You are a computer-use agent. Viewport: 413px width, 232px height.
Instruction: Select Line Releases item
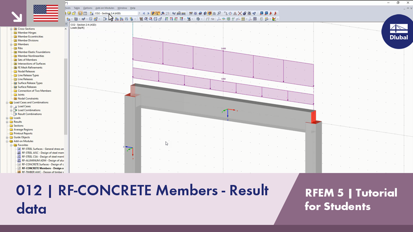click(x=25, y=79)
